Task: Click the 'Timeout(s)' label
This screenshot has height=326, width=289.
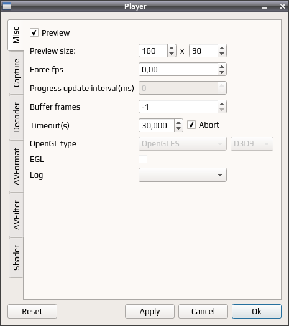Action: point(50,125)
